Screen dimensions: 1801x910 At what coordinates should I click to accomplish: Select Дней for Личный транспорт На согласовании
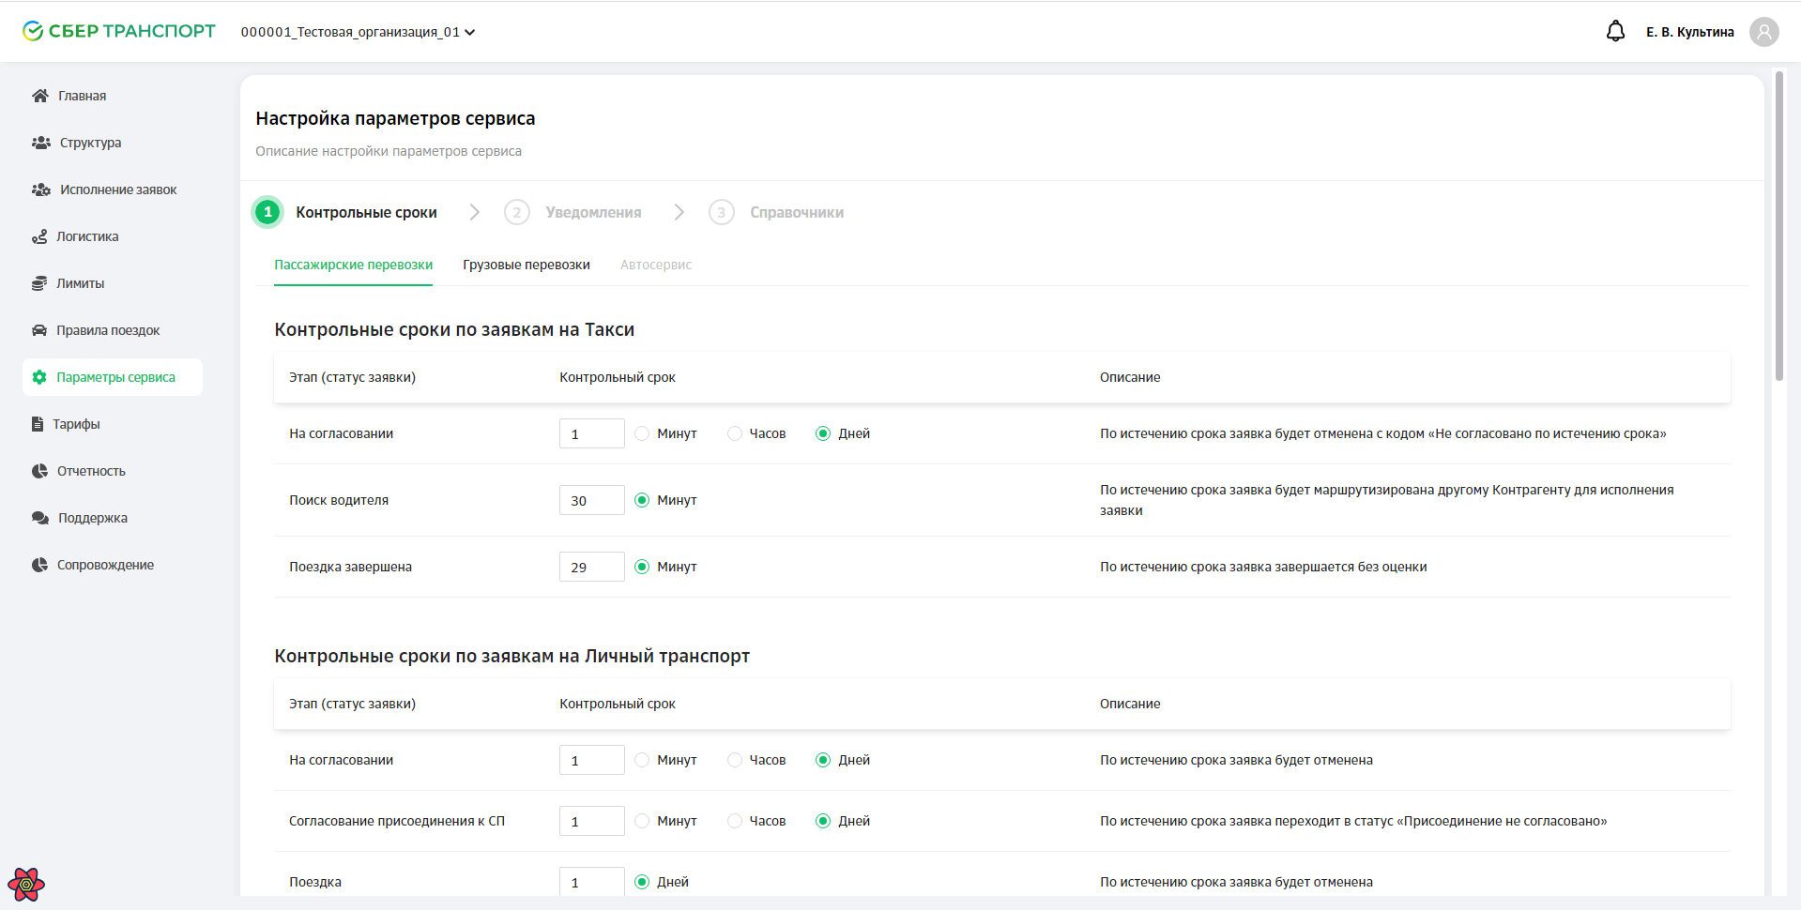(x=823, y=760)
